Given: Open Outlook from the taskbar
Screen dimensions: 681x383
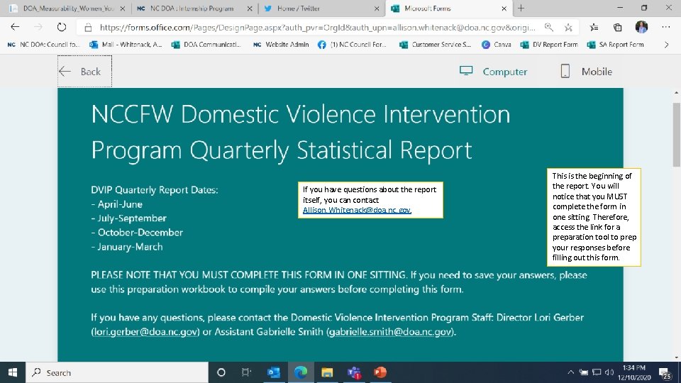Looking at the screenshot, I should tap(274, 372).
